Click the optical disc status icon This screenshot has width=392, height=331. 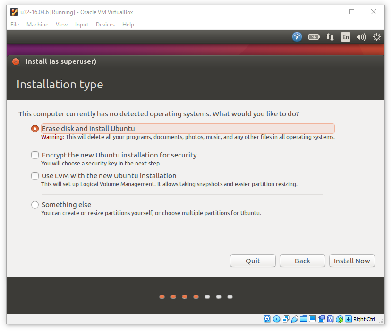pyautogui.click(x=277, y=319)
